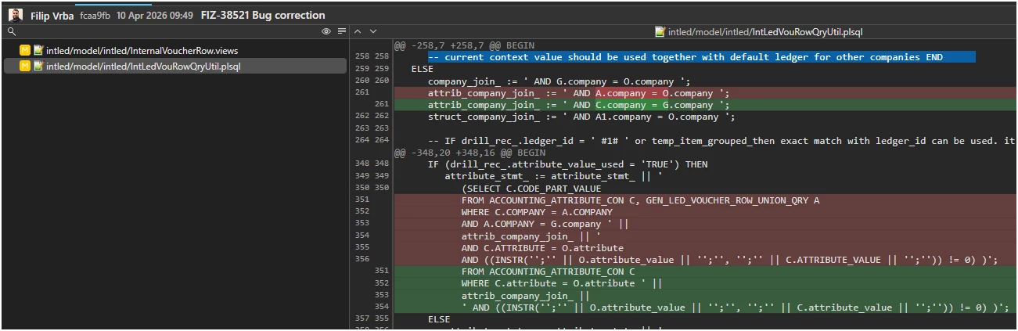1018x331 pixels.
Task: Go to previous change with up arrow
Action: [x=358, y=32]
